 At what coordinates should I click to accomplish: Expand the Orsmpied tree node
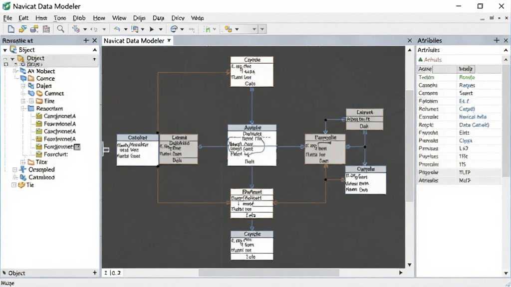point(14,169)
